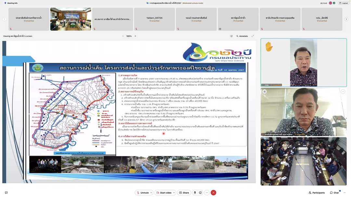Image resolution: width=351 pixels, height=197 pixels.
Task: Open panel options ellipsis next to Chat
Action: coord(345,192)
